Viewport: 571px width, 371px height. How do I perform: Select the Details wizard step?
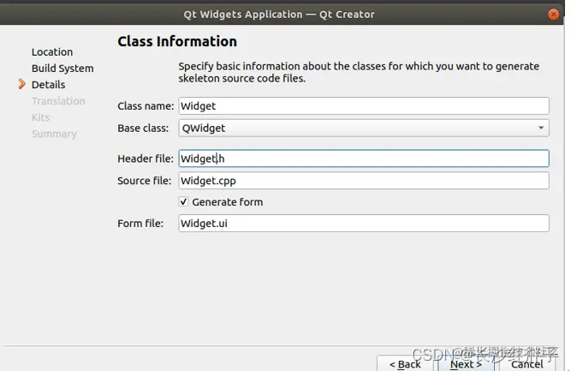click(x=49, y=85)
